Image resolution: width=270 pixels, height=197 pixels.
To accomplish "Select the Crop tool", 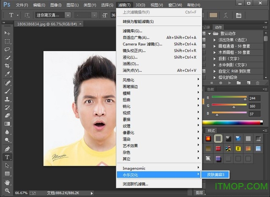I will (7, 66).
